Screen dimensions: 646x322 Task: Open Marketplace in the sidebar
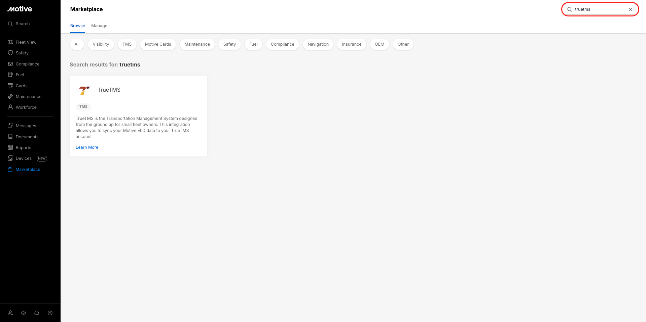[28, 170]
